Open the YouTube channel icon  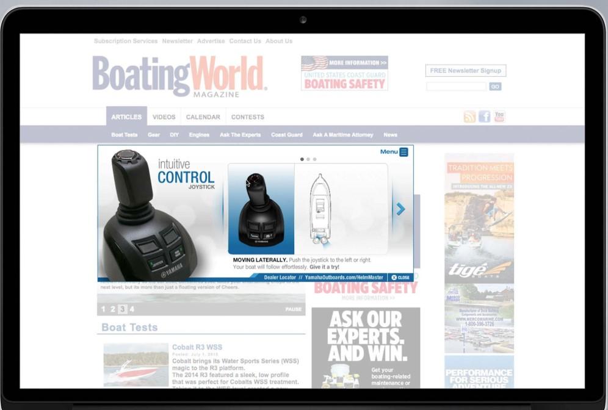click(x=499, y=117)
